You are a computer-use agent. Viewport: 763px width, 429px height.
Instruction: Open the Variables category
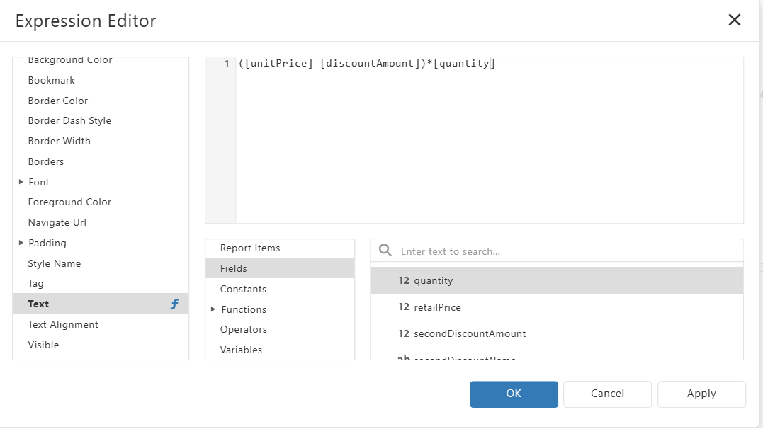pos(241,350)
